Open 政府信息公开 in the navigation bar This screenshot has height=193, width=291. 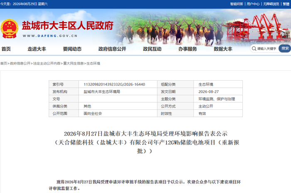(x=112, y=49)
